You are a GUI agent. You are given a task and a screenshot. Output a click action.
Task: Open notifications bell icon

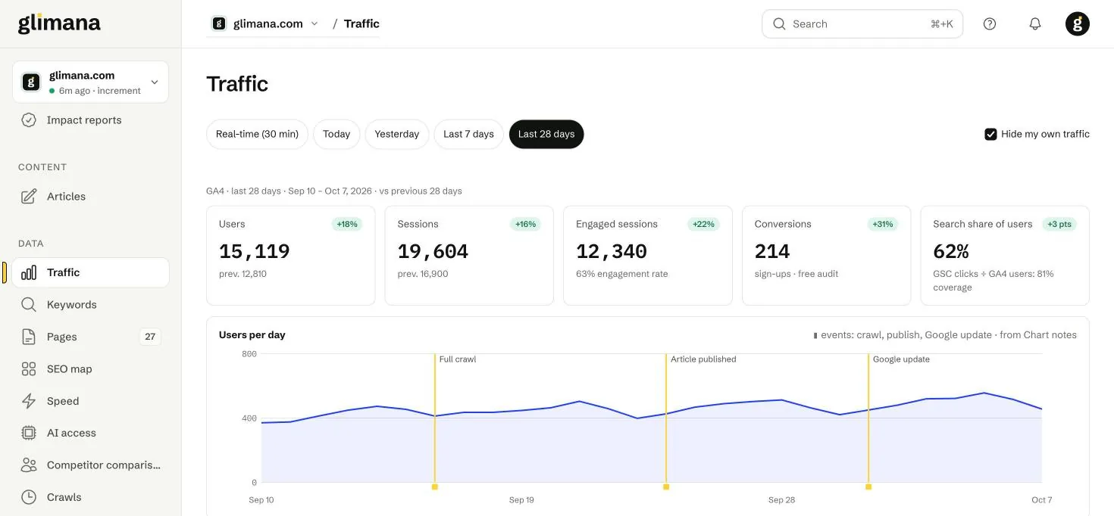(1035, 24)
